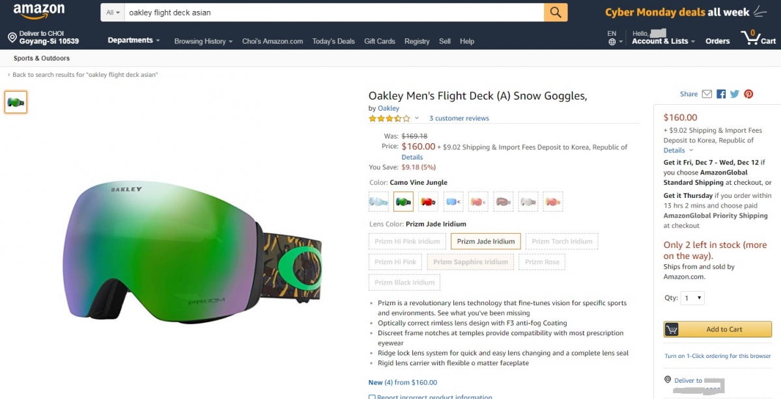Image resolution: width=781 pixels, height=399 pixels.
Task: Select the Prizm Torch Iridium lens option
Action: pos(562,241)
